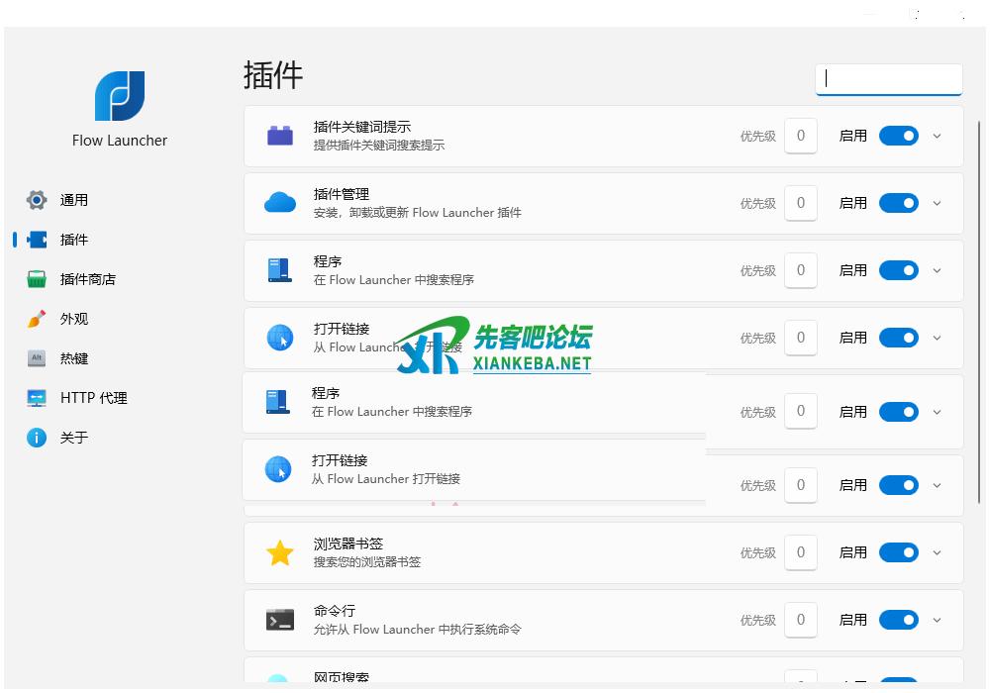Click the plugin list vertical scrollbar
Viewport: 990px width, 693px height.
pos(980,297)
